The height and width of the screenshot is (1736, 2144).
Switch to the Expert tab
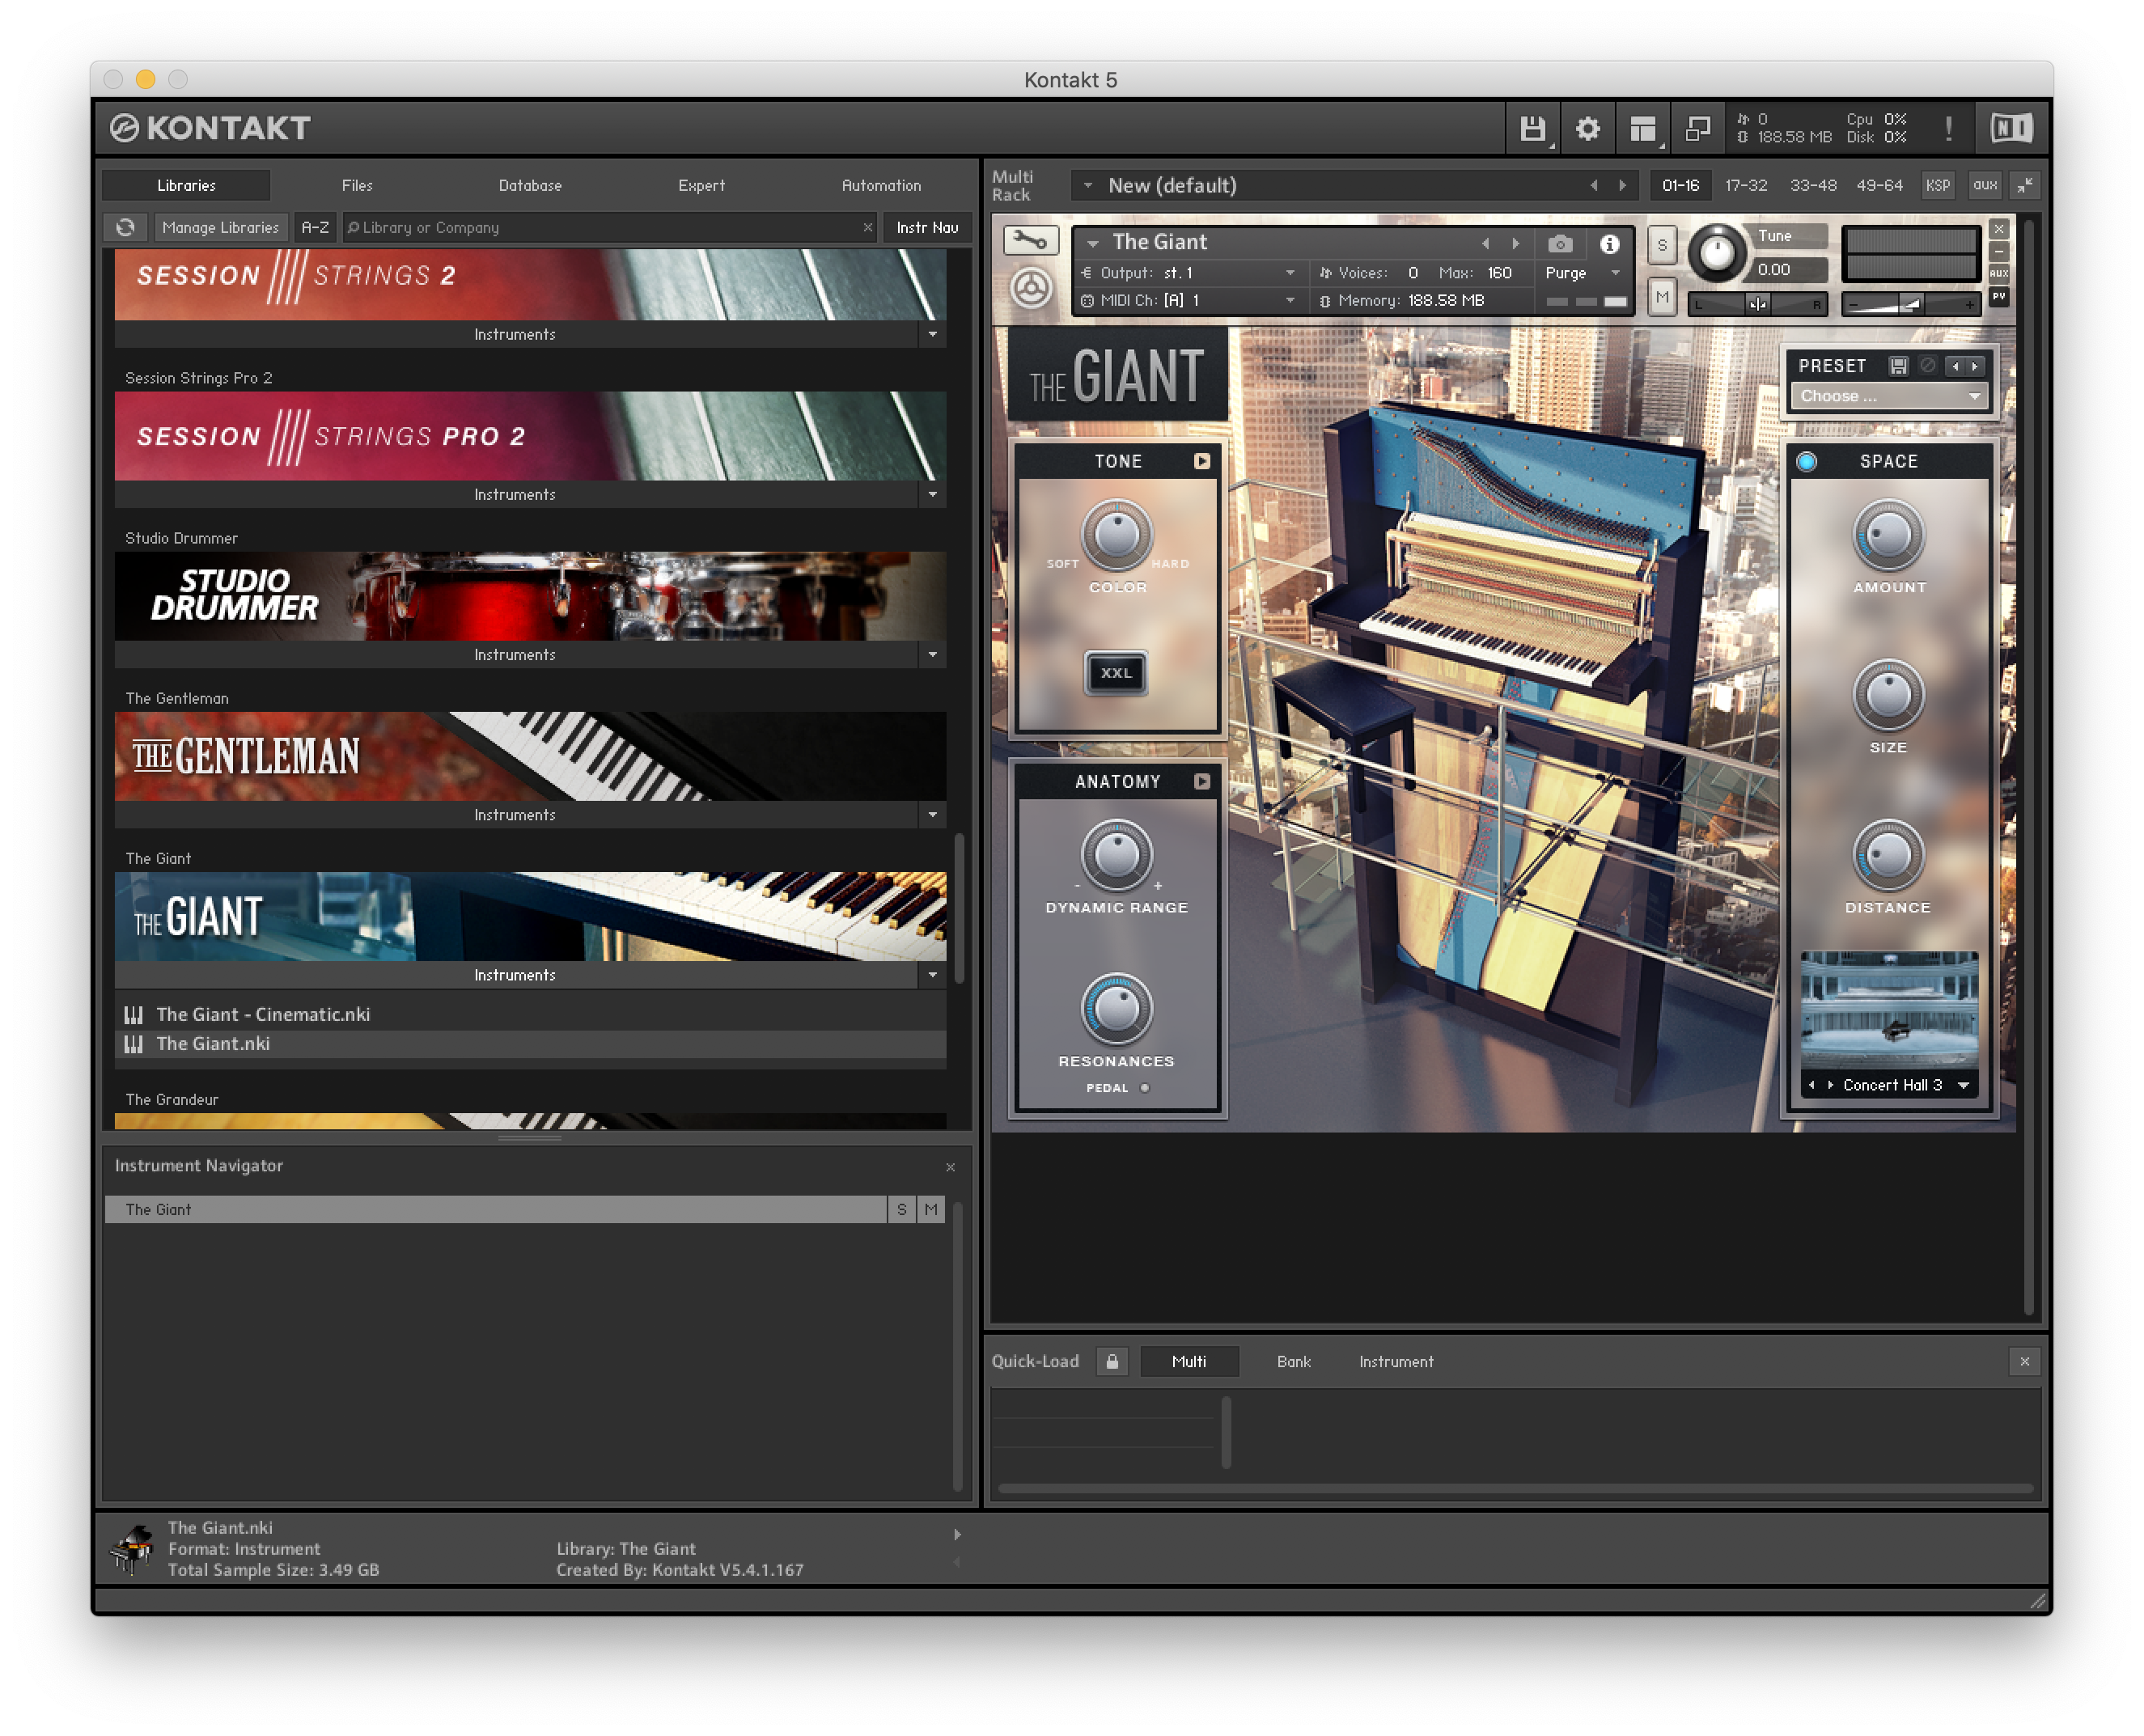click(x=701, y=185)
